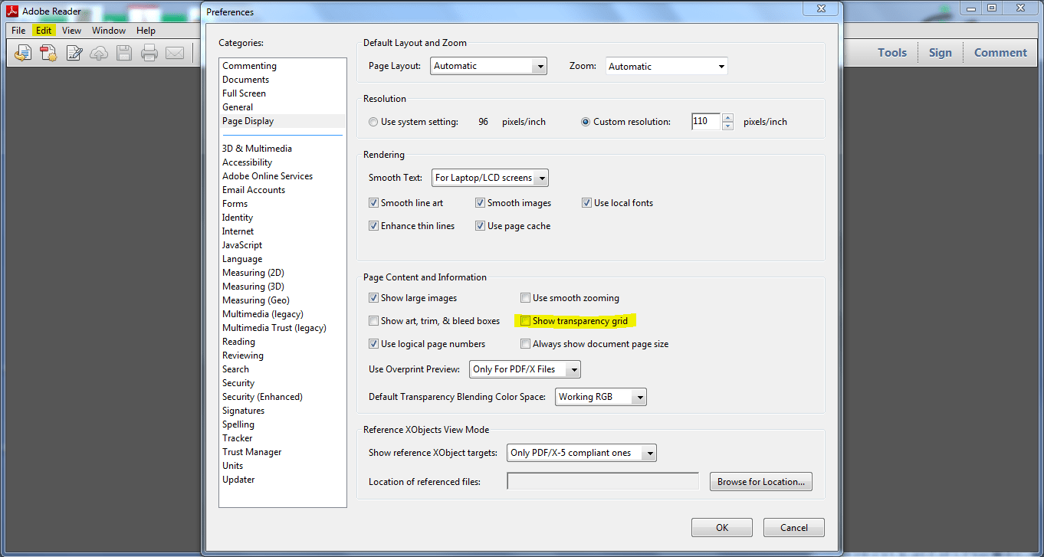The height and width of the screenshot is (557, 1044).
Task: Open the Help menu
Action: click(146, 31)
